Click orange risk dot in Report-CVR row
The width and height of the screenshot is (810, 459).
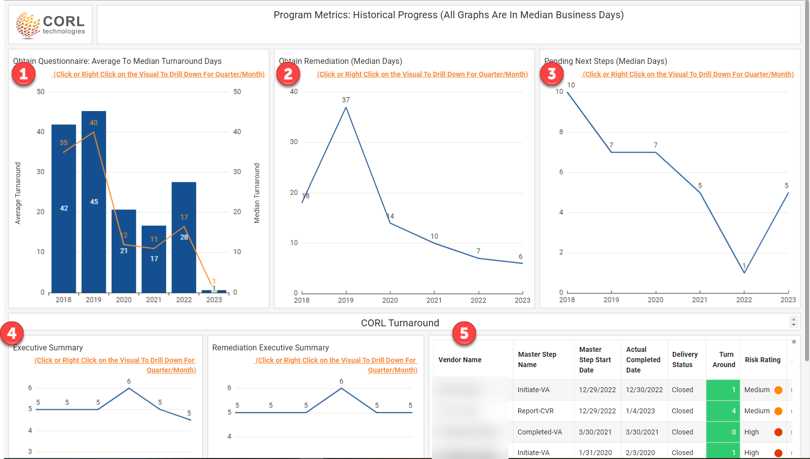point(779,411)
